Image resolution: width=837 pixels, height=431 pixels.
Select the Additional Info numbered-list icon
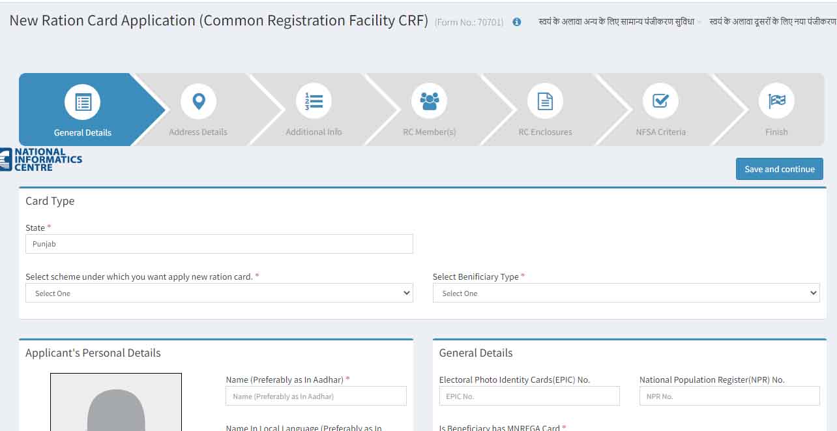click(314, 102)
